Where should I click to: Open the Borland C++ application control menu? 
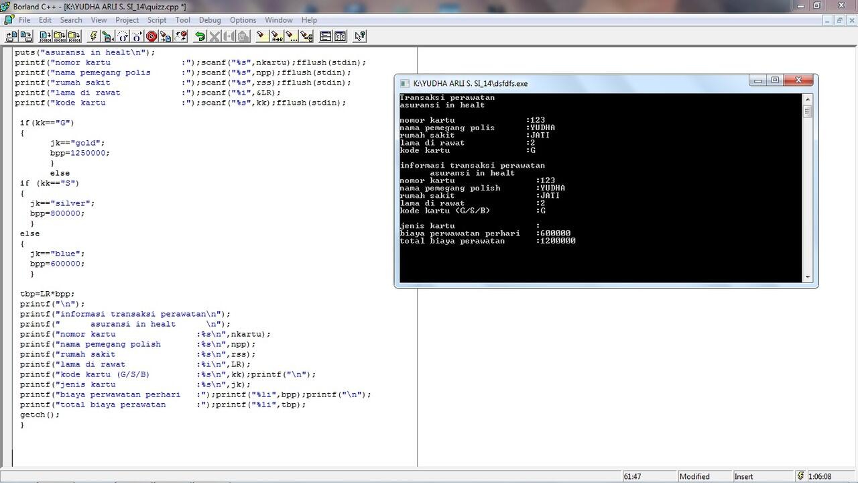tap(6, 6)
